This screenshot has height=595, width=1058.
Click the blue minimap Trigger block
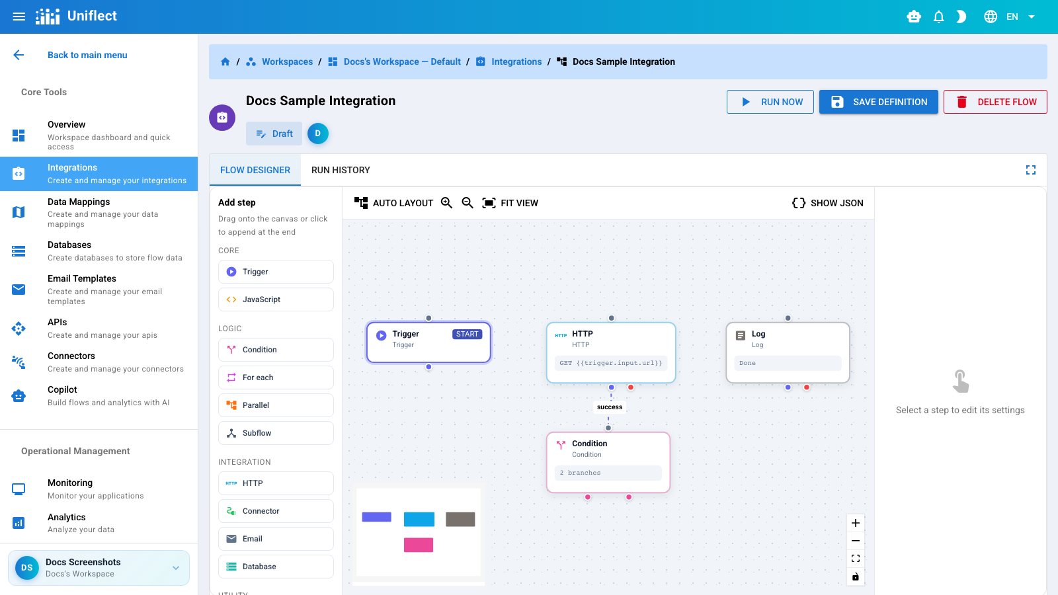point(377,517)
